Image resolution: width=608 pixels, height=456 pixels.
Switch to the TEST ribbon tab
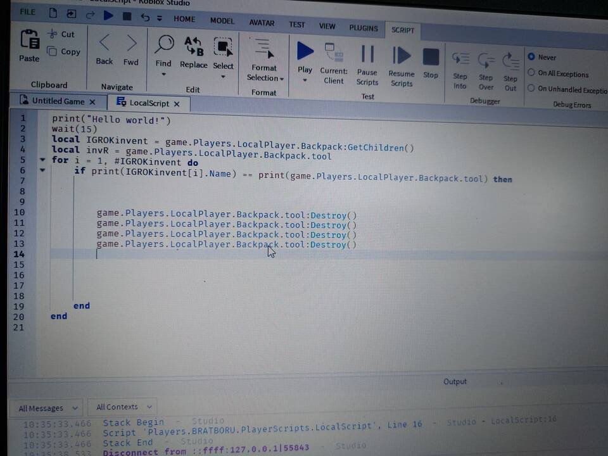(x=296, y=25)
